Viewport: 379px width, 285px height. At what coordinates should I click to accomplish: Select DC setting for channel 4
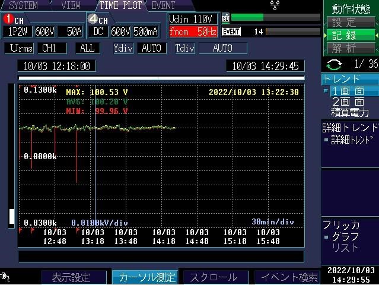point(98,31)
